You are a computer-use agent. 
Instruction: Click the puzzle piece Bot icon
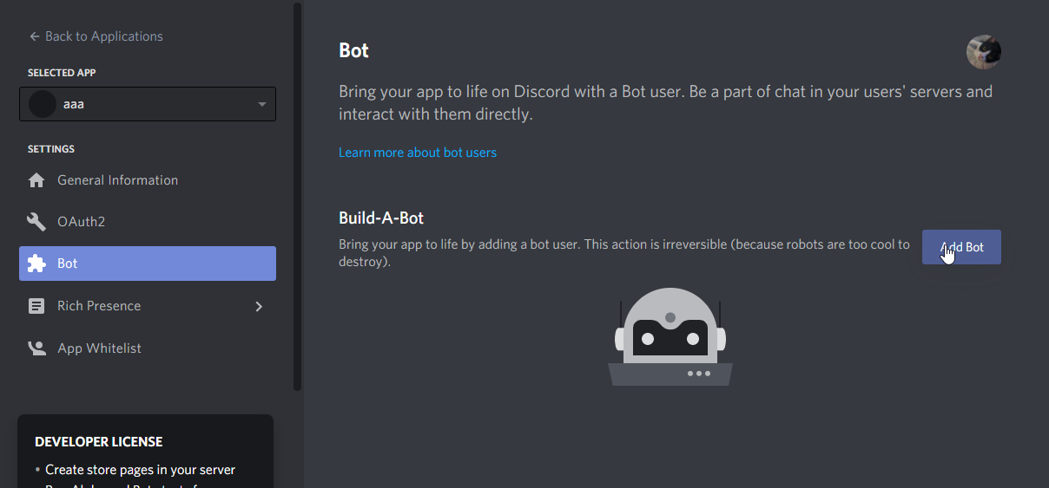tap(36, 264)
